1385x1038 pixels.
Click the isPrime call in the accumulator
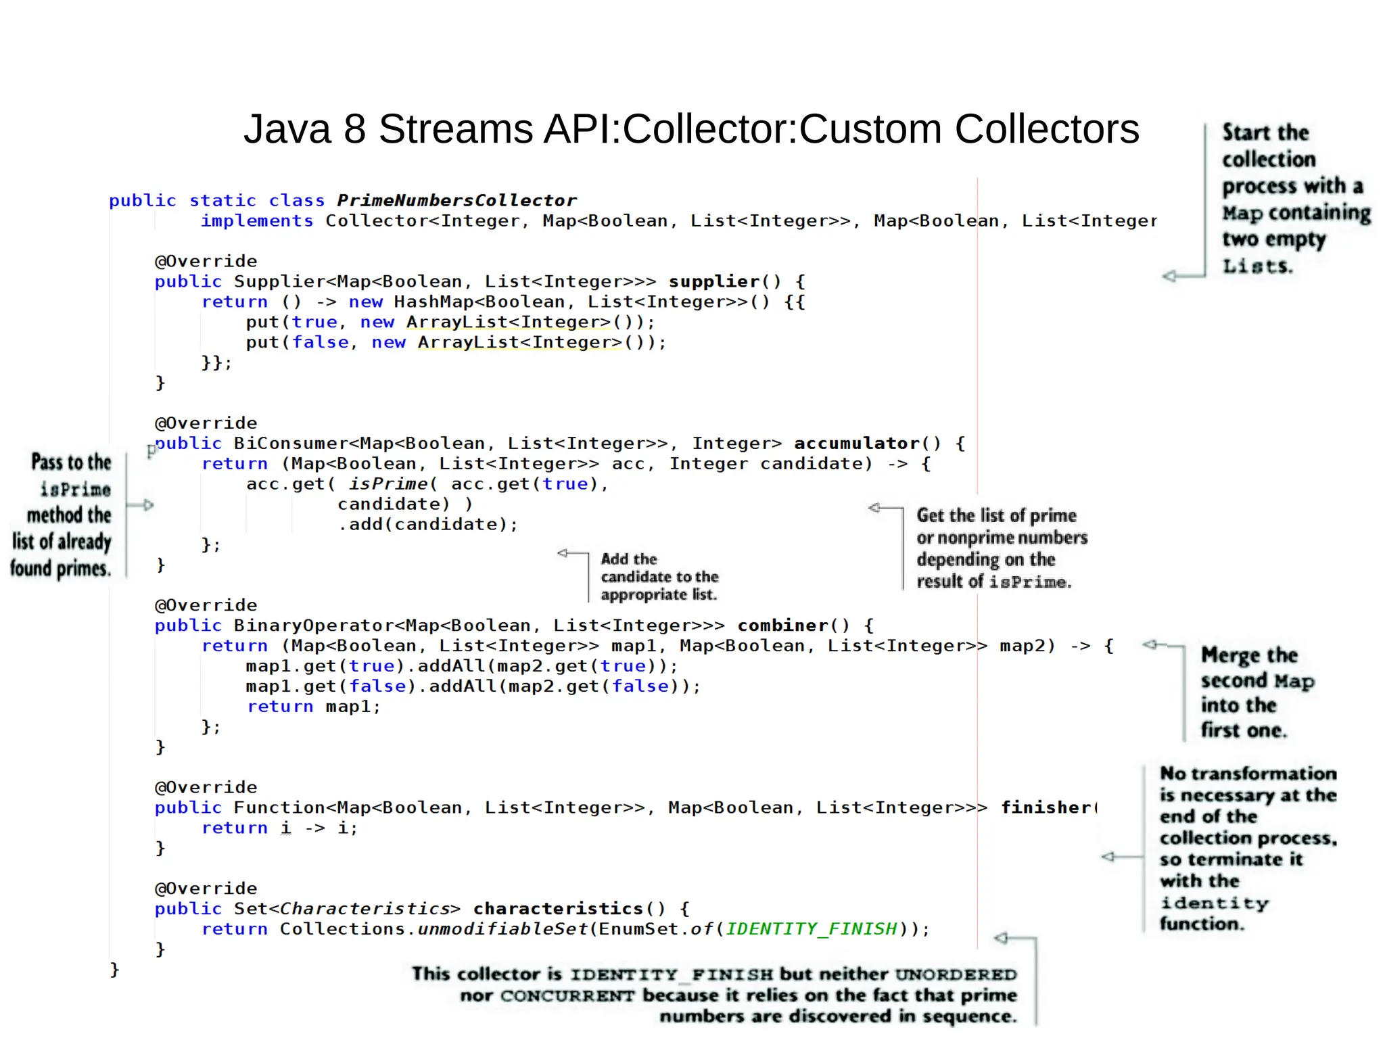coord(388,483)
